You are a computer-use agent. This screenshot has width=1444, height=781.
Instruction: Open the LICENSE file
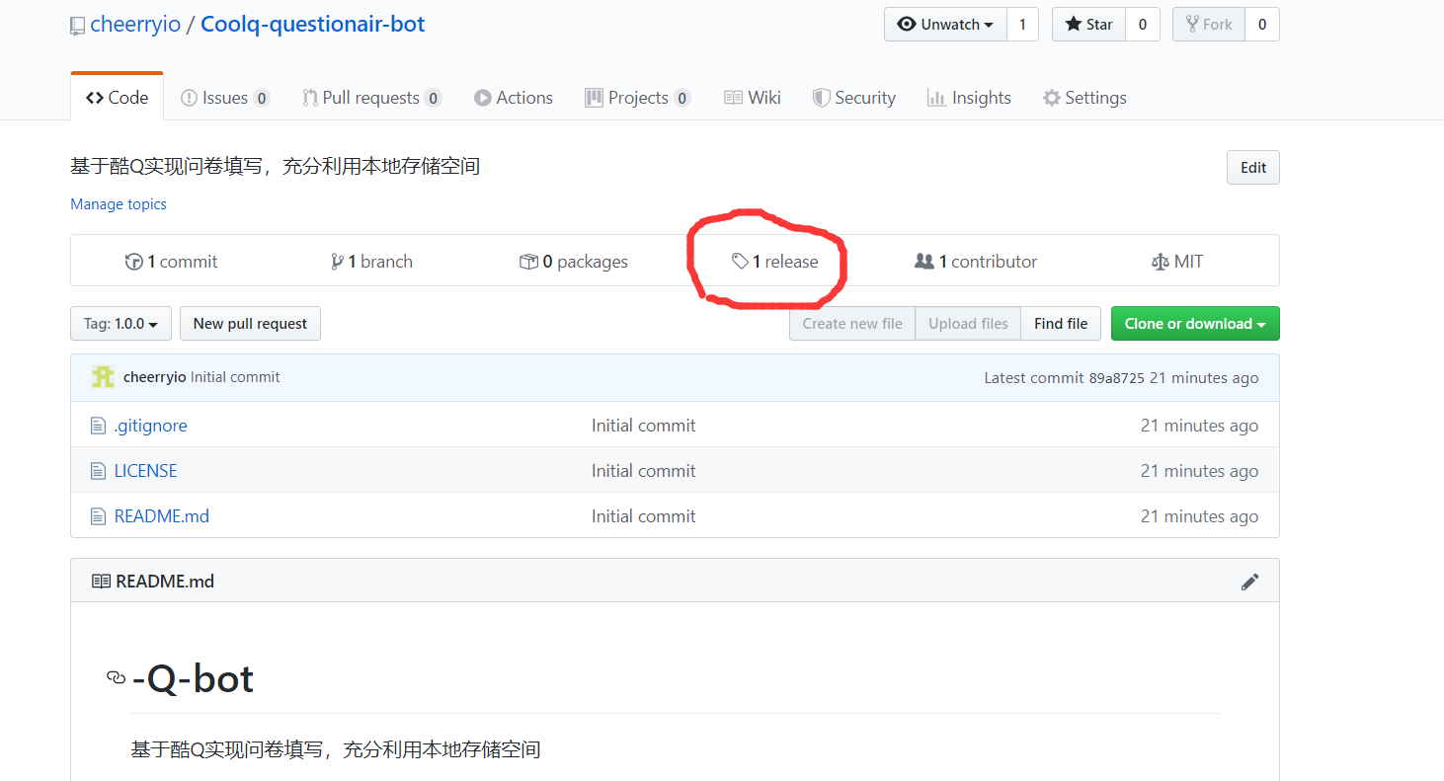[145, 471]
